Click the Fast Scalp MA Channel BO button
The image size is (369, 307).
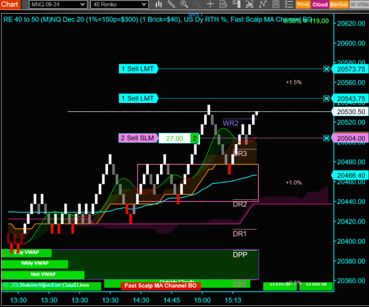(x=161, y=286)
